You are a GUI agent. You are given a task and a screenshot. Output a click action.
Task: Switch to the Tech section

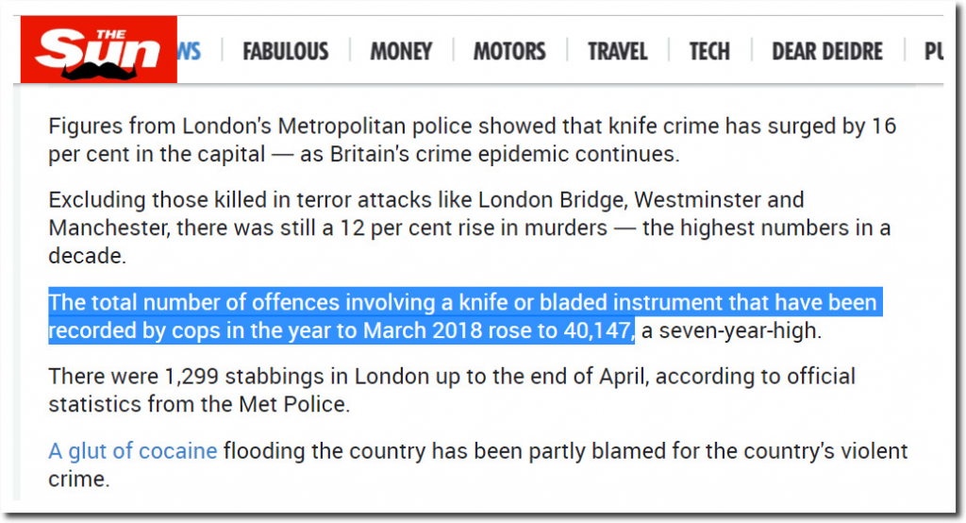coord(709,50)
